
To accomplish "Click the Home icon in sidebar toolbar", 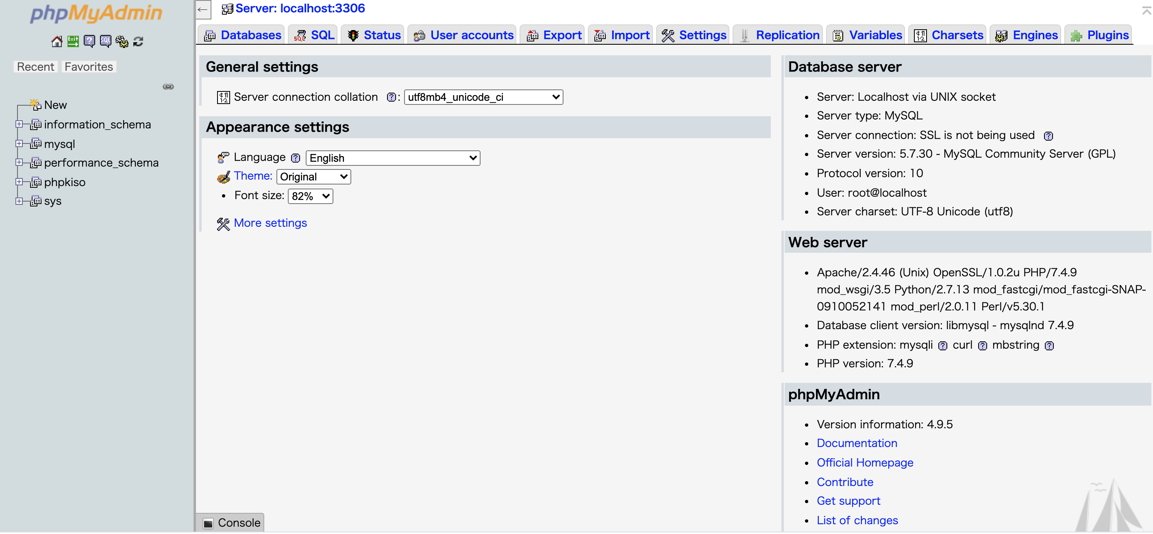I will coord(57,41).
